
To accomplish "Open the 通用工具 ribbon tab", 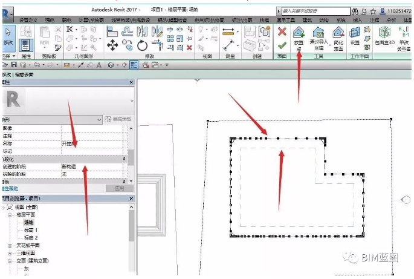I will 285,20.
